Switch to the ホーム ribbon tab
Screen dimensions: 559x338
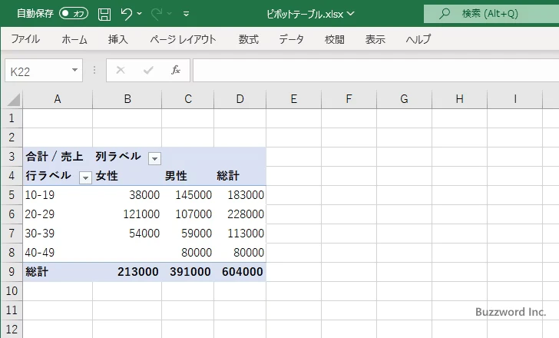74,39
